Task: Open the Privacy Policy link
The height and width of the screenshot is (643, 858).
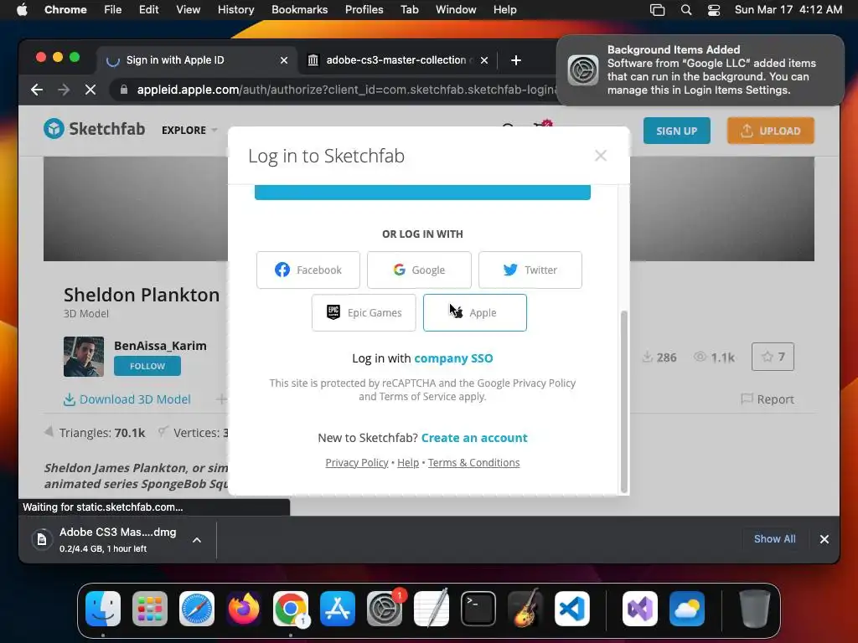Action: coord(357,462)
